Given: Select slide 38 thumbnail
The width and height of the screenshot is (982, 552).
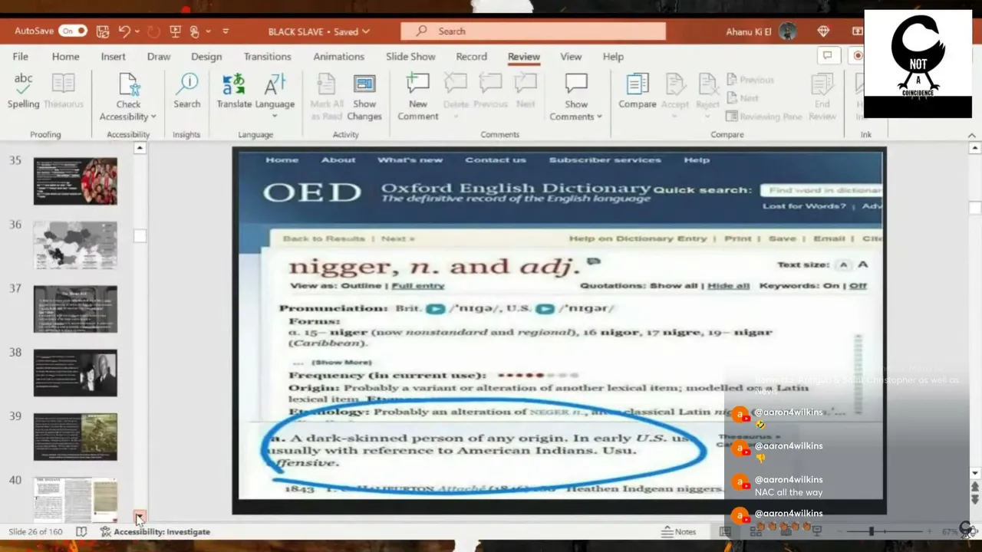Looking at the screenshot, I should coord(75,373).
